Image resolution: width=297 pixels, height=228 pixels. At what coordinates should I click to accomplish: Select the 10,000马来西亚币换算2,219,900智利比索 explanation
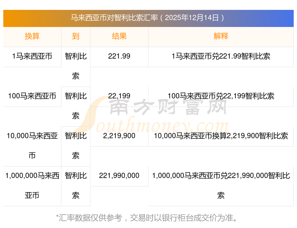pos(221,136)
